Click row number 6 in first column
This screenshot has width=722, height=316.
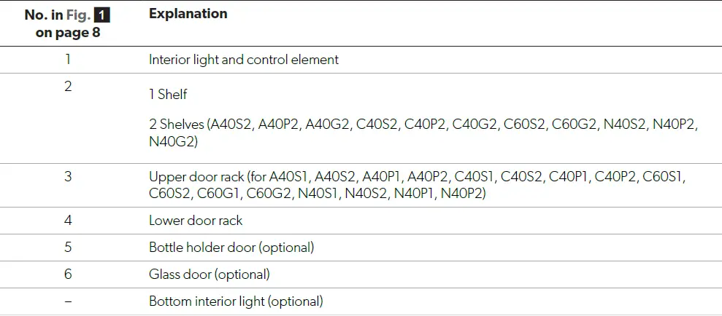[68, 274]
